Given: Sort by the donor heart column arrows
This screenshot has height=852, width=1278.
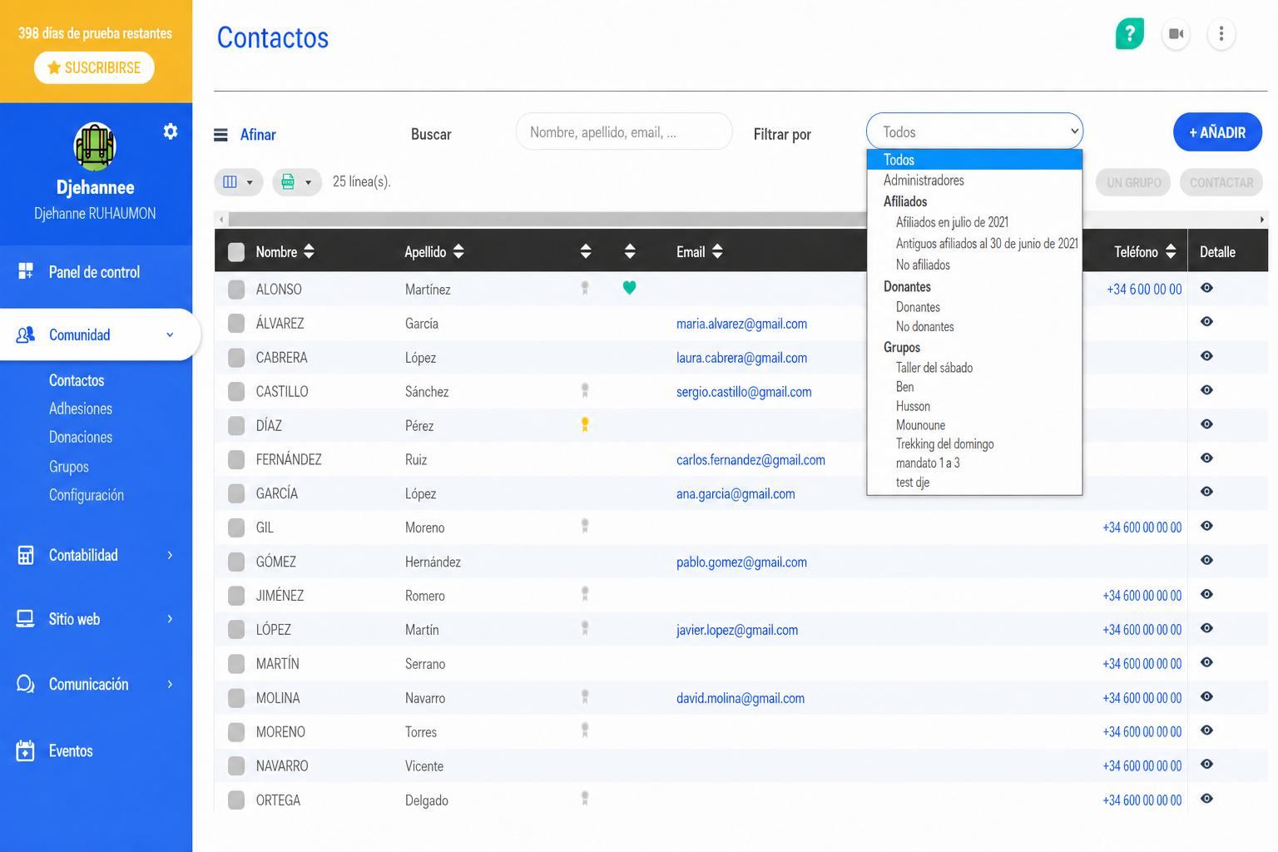Looking at the screenshot, I should [x=630, y=251].
